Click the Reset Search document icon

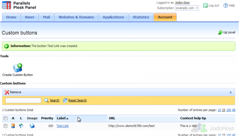coord(65,101)
